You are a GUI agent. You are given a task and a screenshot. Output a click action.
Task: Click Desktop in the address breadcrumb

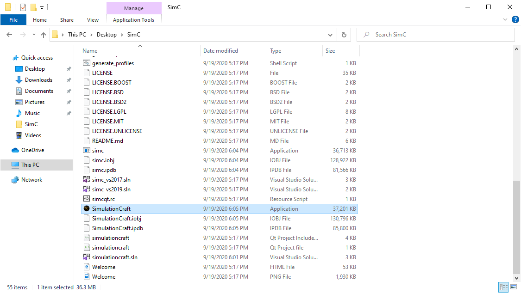107,35
